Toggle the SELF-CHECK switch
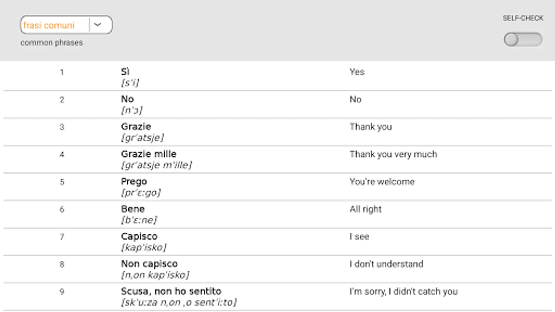Viewport: 555px width, 312px height. (523, 40)
